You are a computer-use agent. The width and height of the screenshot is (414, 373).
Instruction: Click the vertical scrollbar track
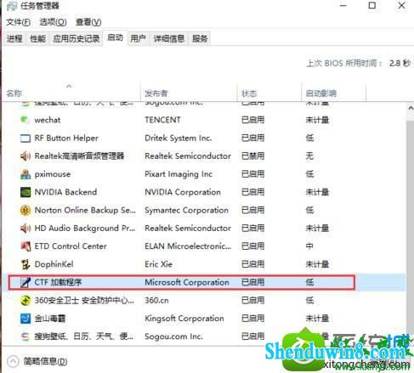[410, 227]
